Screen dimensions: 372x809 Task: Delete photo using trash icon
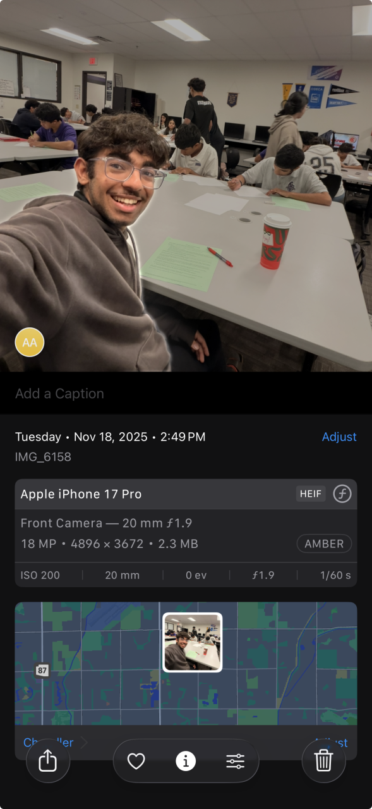(324, 761)
